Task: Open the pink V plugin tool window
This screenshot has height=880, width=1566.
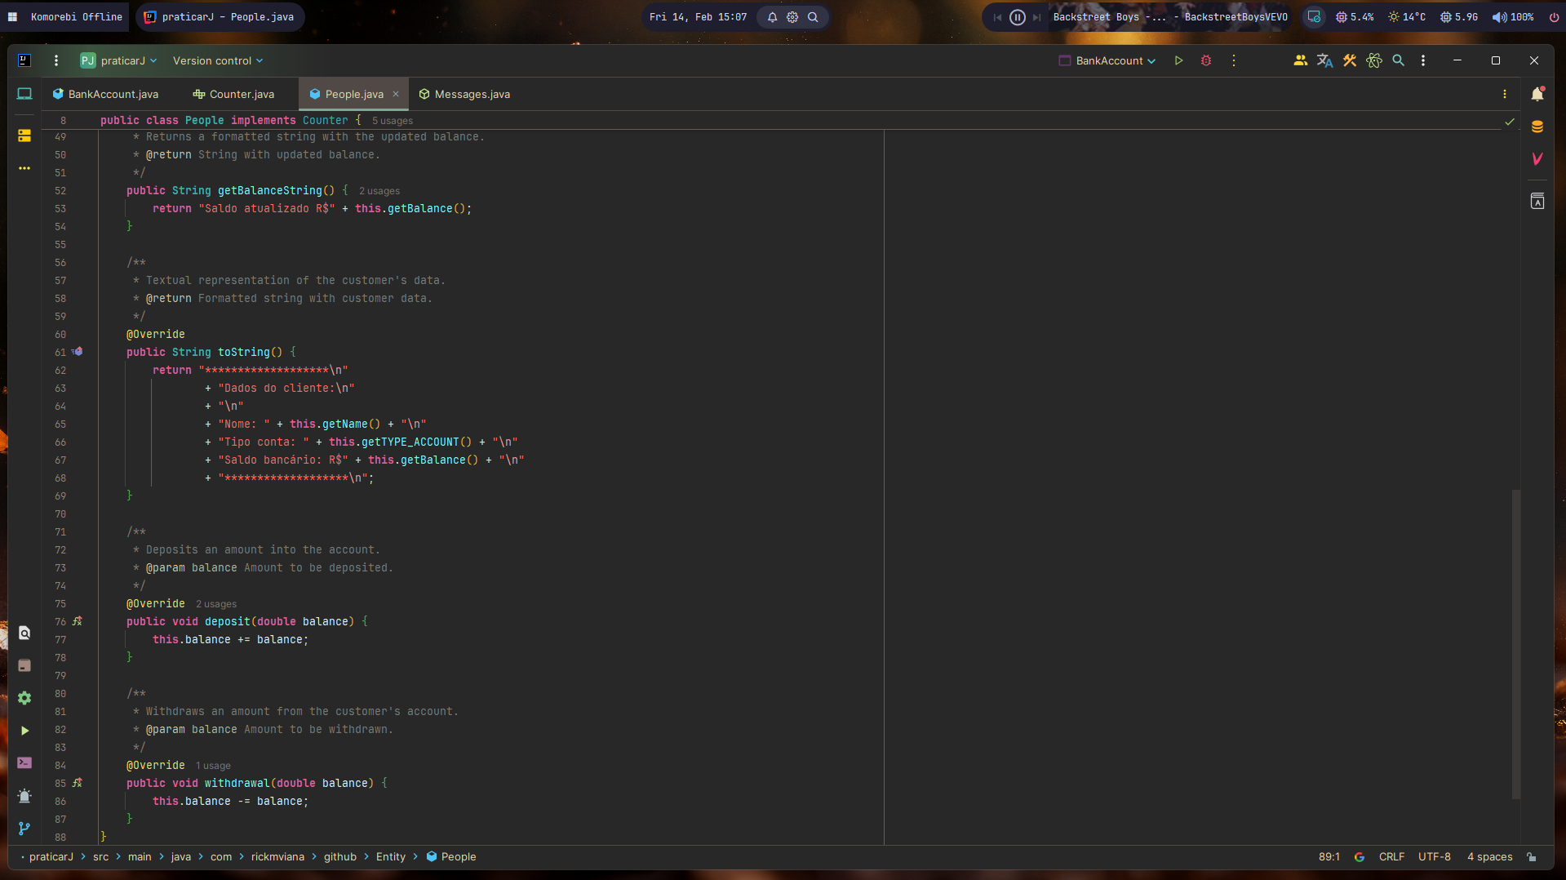Action: [1537, 159]
